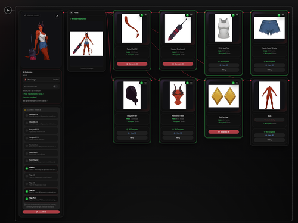Retry generation for Red Demon Head
Screen dimensions: 298x223
(178, 137)
